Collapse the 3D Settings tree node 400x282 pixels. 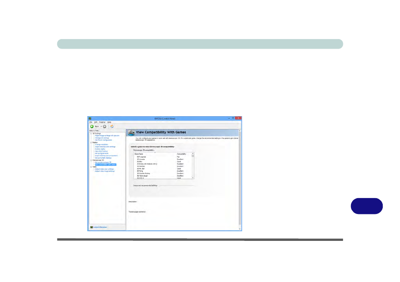point(91,133)
